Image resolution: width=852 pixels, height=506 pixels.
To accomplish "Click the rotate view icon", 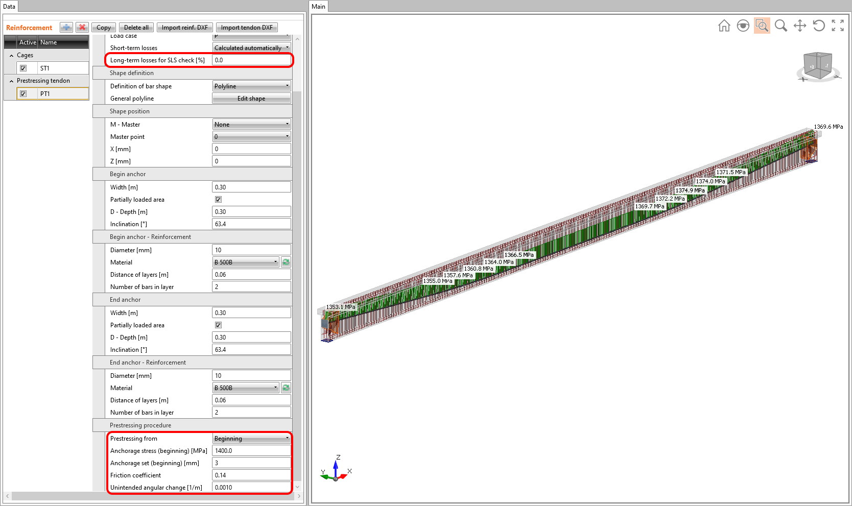I will point(818,26).
